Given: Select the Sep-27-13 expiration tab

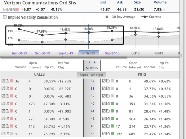Looking at the screenshot, I should pyautogui.click(x=112, y=53).
